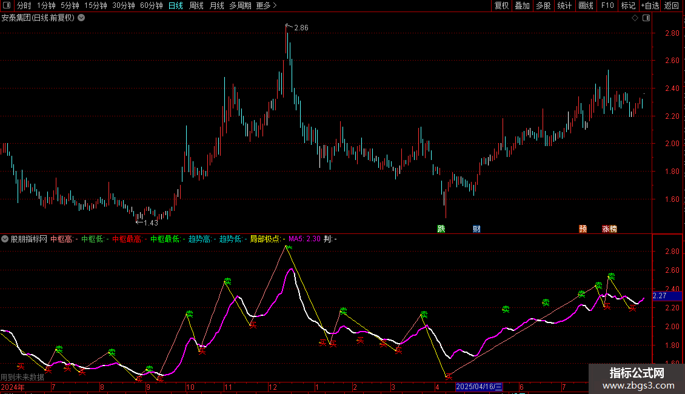This screenshot has width=685, height=394.
Task: Click the 股朋指标网 indicator name
Action: (29, 239)
